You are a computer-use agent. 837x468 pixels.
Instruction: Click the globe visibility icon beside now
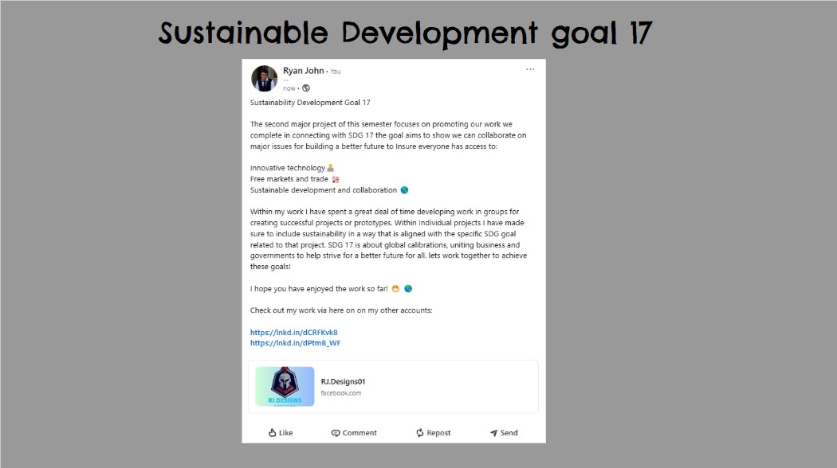[306, 88]
